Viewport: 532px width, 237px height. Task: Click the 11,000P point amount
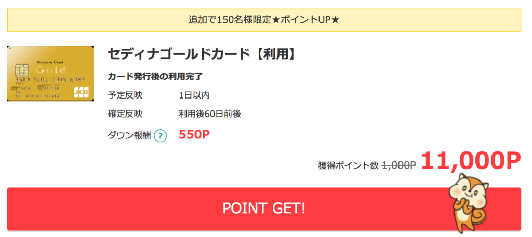pos(471,161)
